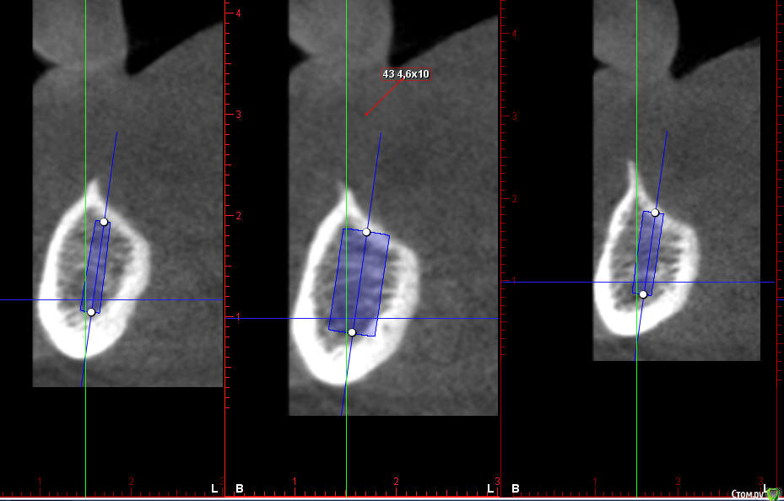Click the implant label "43 4,6x10"
The width and height of the screenshot is (784, 501).
[x=406, y=74]
